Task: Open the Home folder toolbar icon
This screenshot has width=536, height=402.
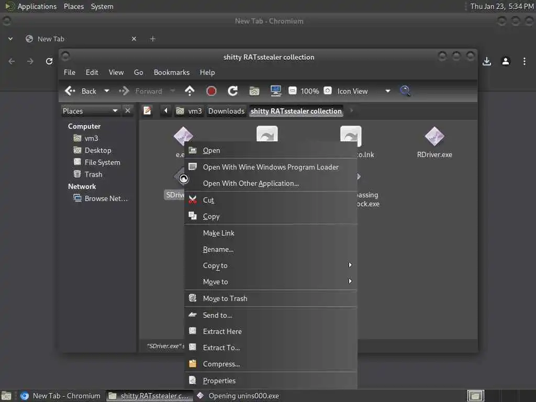Action: [254, 91]
